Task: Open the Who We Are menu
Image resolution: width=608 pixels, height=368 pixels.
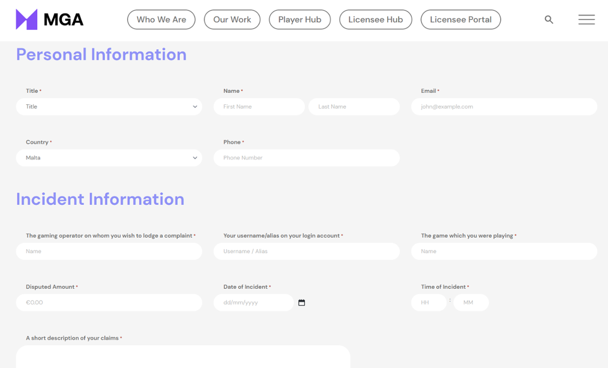Action: click(x=161, y=19)
